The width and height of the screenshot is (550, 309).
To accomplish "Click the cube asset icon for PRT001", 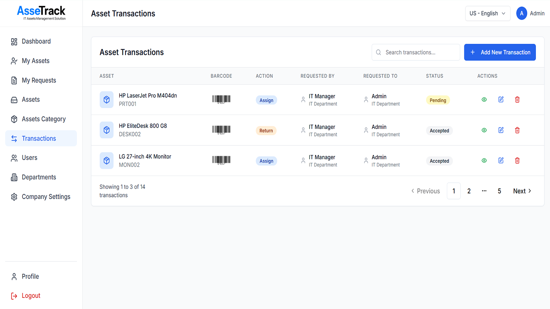I will [x=107, y=100].
